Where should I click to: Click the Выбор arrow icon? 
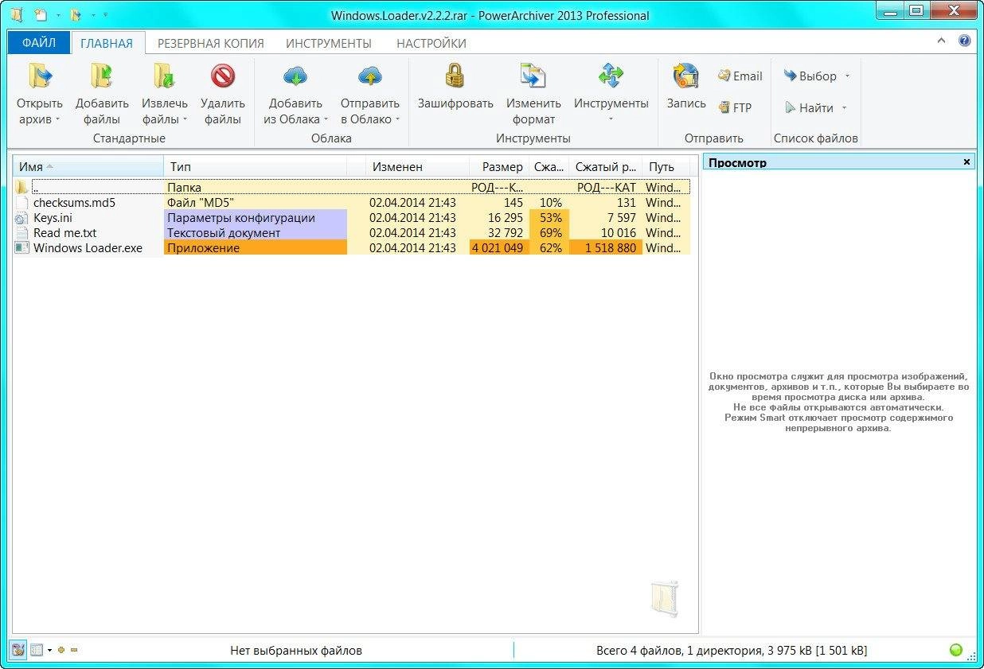click(x=790, y=76)
